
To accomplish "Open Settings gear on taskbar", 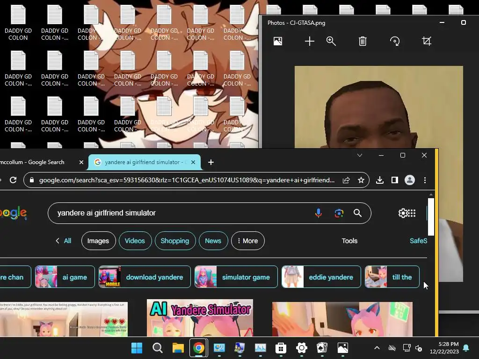I will click(302, 348).
